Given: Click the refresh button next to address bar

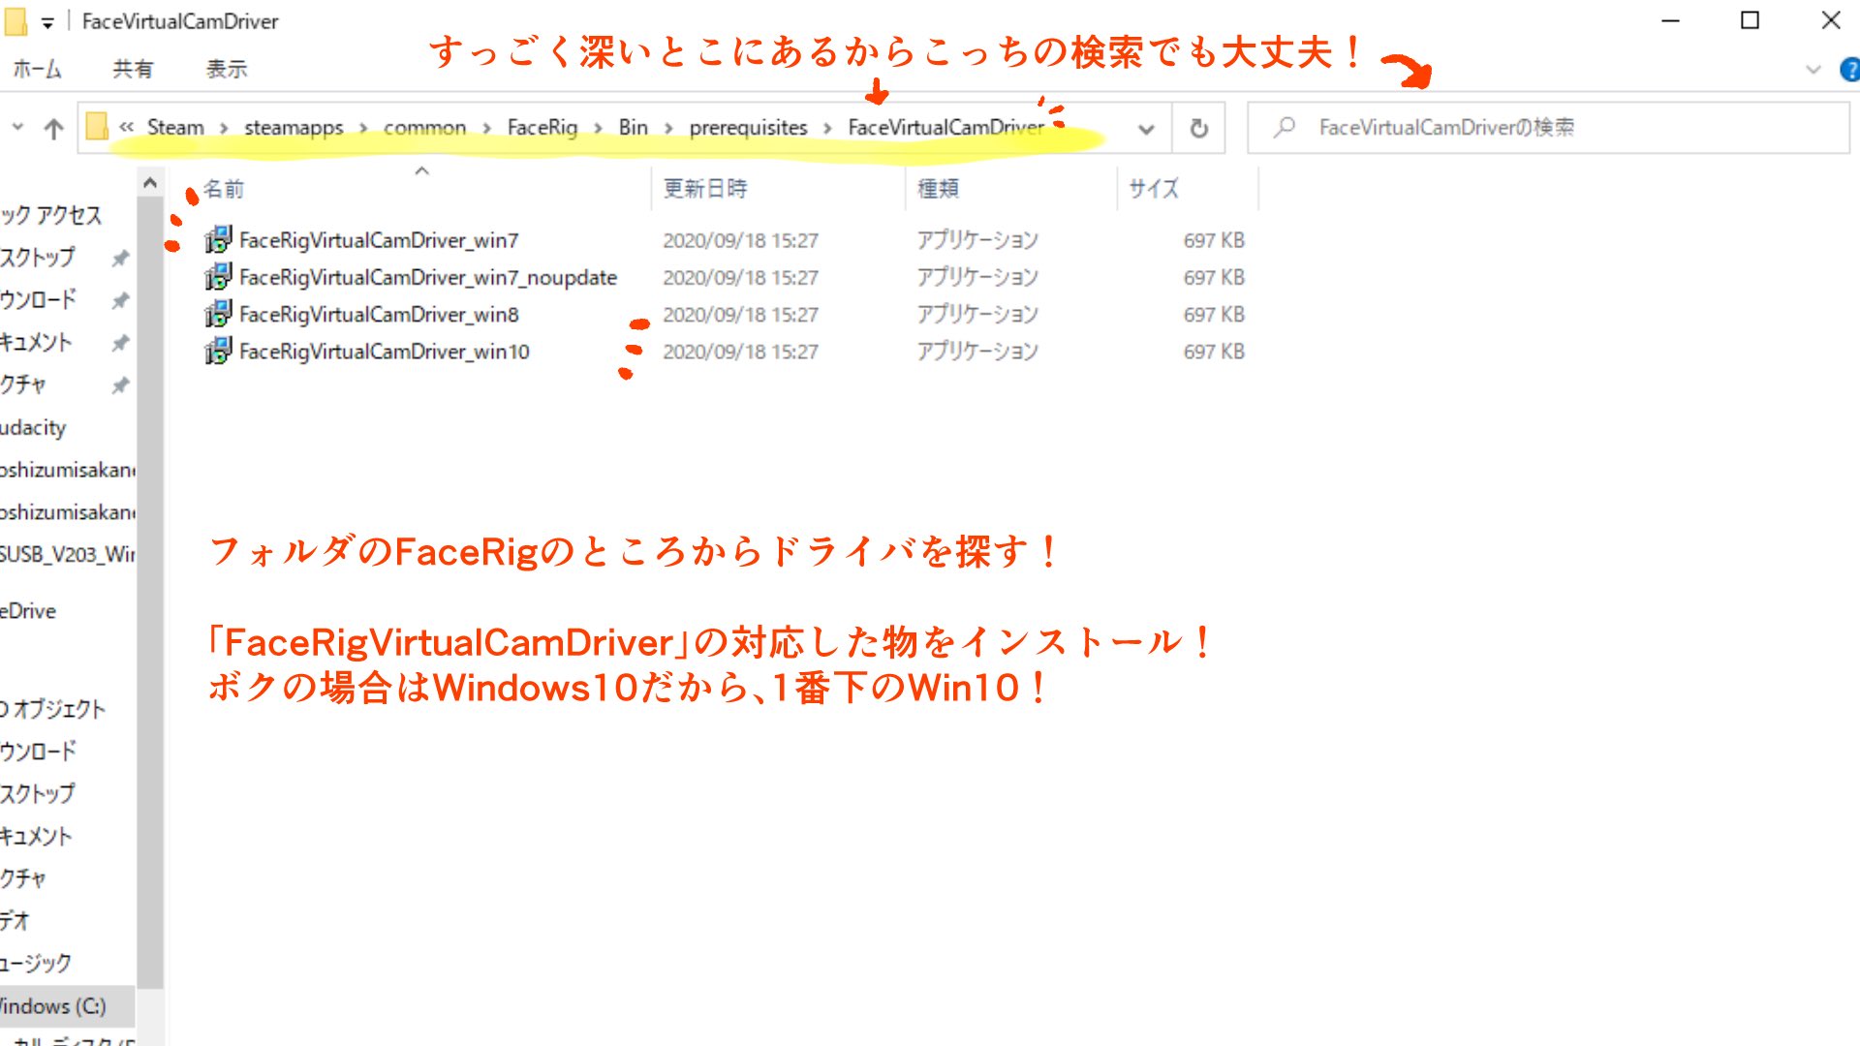Looking at the screenshot, I should click(x=1199, y=128).
